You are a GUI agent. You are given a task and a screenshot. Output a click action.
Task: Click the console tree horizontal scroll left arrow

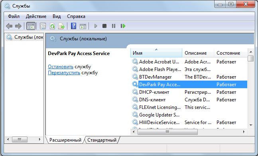coord(8,139)
